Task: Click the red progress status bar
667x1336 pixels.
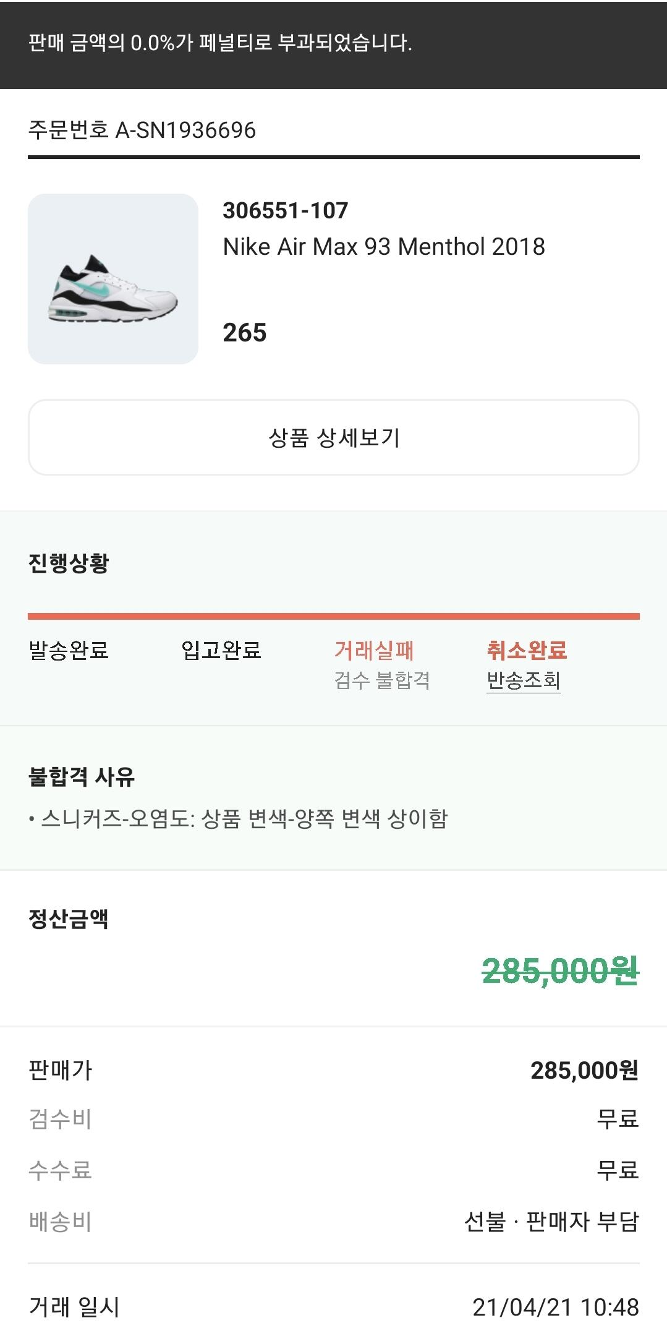Action: point(333,616)
